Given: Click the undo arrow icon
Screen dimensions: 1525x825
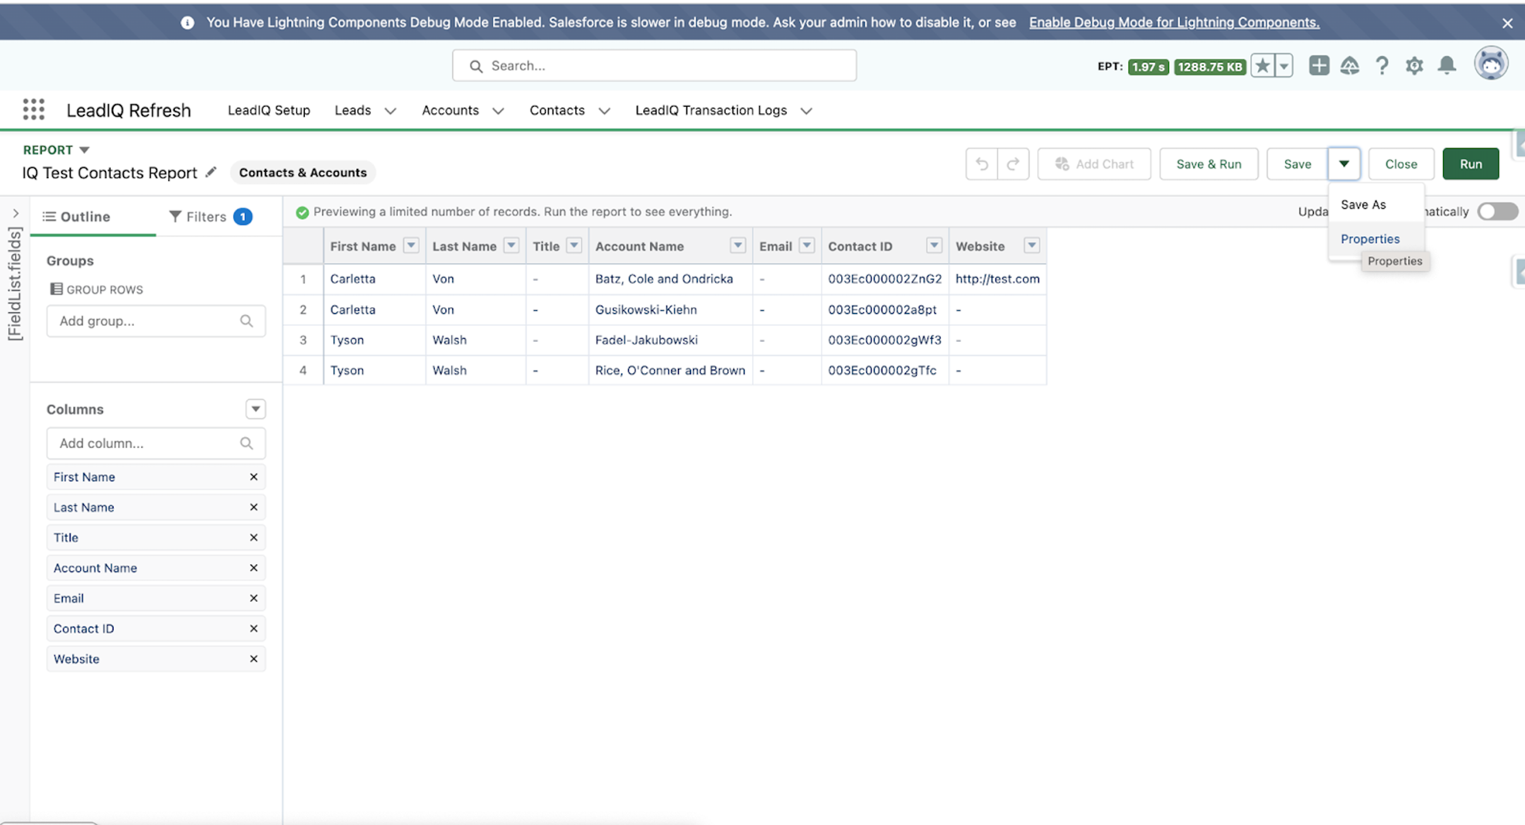Looking at the screenshot, I should 982,164.
